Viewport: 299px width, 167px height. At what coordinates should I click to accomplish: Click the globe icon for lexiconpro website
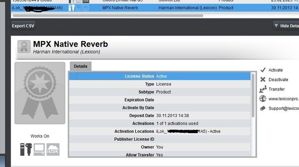(x=263, y=99)
